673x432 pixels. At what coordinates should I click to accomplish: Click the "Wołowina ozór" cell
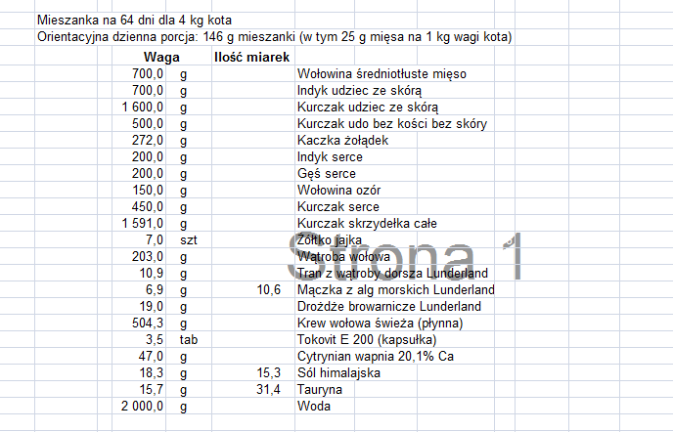[338, 190]
